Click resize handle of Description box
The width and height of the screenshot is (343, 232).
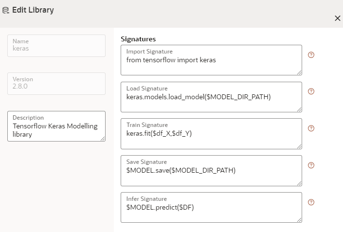click(103, 139)
